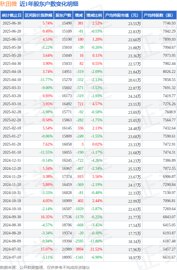This screenshot has width=177, height=270.
Task: Click the 秋田微 stock name title
Action: click(8, 4)
